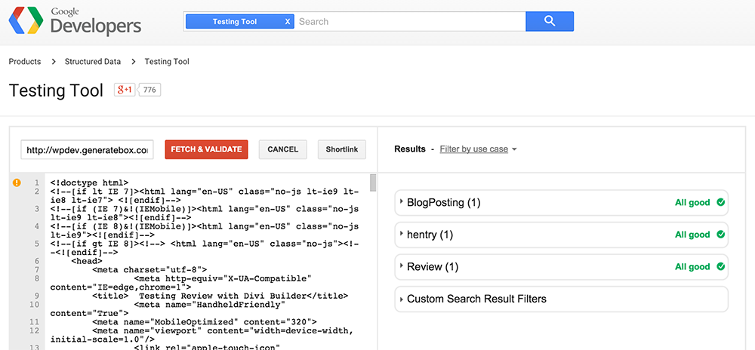Expand the BlogPosting (1) result
Viewport: 755px width, 350px height.
coord(561,203)
